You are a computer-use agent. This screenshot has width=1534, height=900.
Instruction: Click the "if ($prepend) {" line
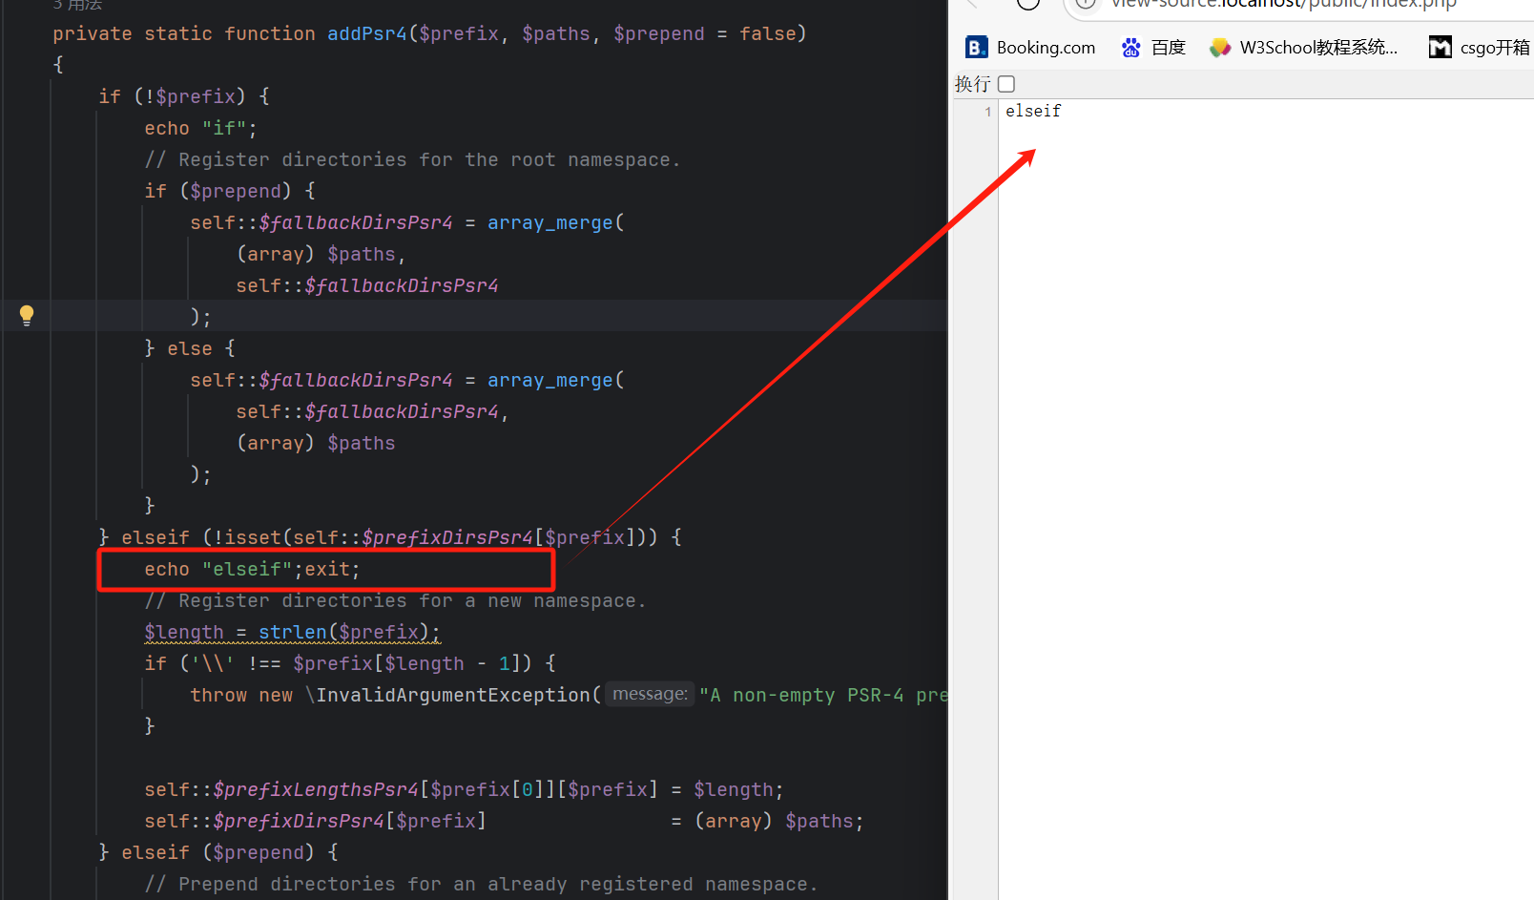tap(230, 191)
